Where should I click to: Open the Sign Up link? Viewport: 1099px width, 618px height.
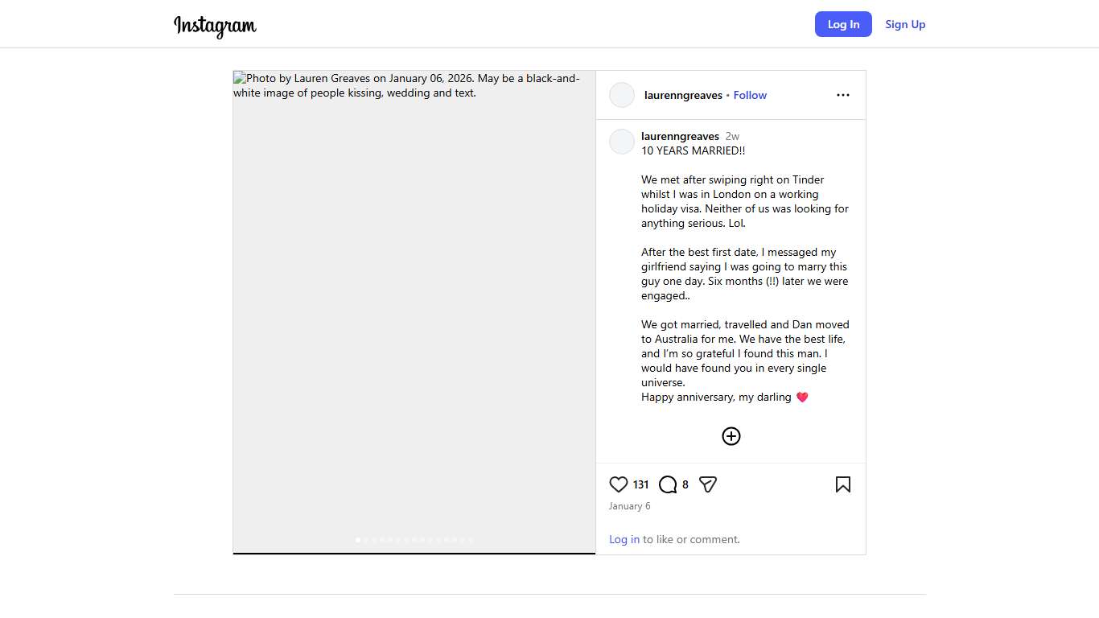point(905,24)
